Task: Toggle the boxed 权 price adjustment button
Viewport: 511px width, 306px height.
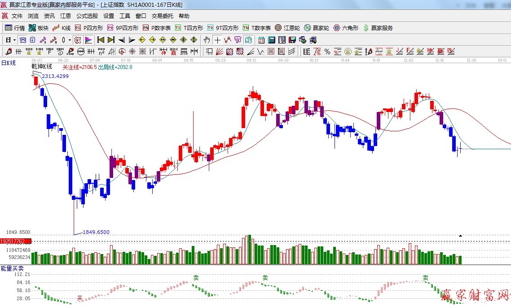Action: [x=78, y=40]
